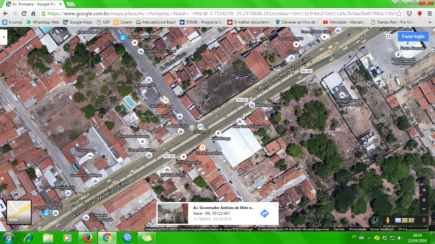435x244 pixels.
Task: Click the Chrome back arrow
Action: (5, 14)
